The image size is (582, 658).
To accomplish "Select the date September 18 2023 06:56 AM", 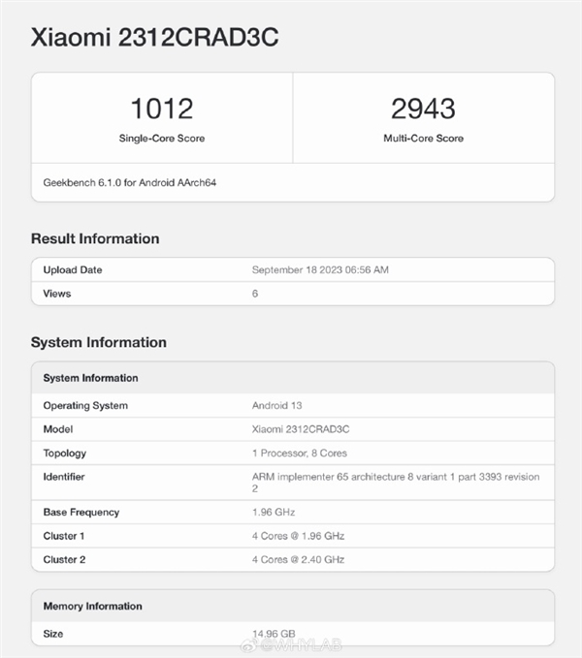I will point(320,269).
